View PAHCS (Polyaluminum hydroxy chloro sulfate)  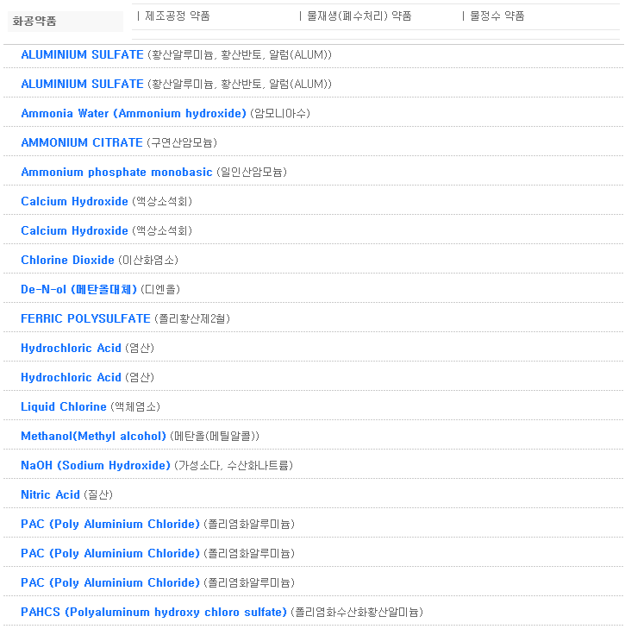click(153, 612)
